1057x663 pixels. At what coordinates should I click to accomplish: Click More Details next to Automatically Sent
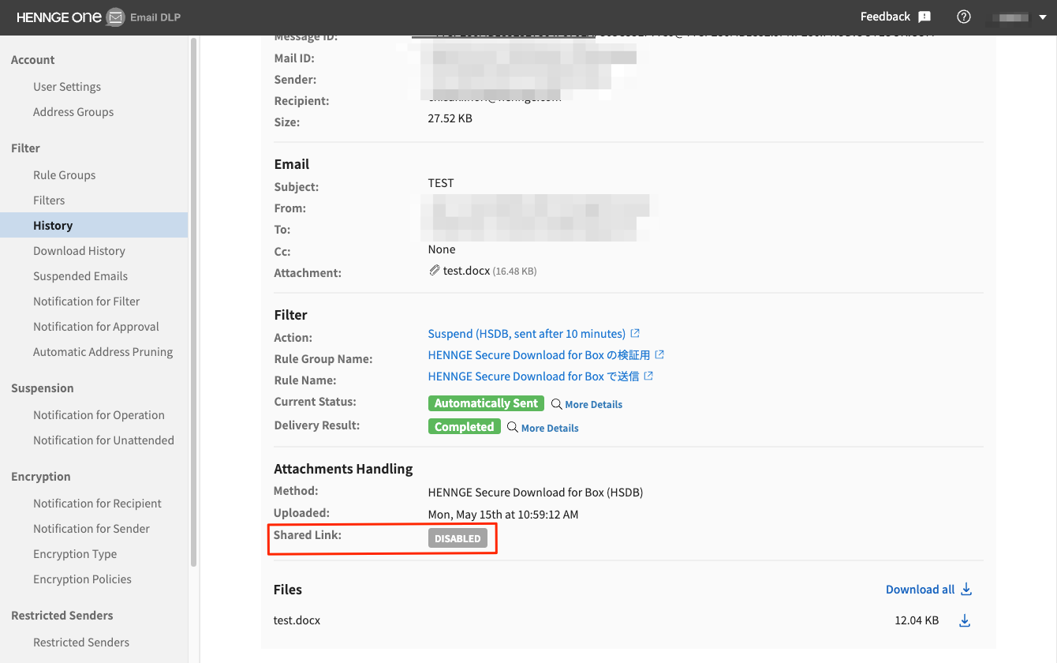(x=593, y=404)
